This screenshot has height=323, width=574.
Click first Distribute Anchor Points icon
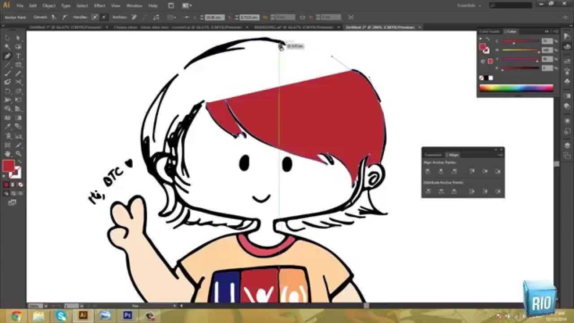pyautogui.click(x=428, y=191)
